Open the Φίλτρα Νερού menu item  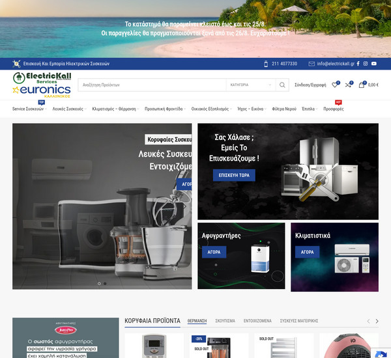284,109
